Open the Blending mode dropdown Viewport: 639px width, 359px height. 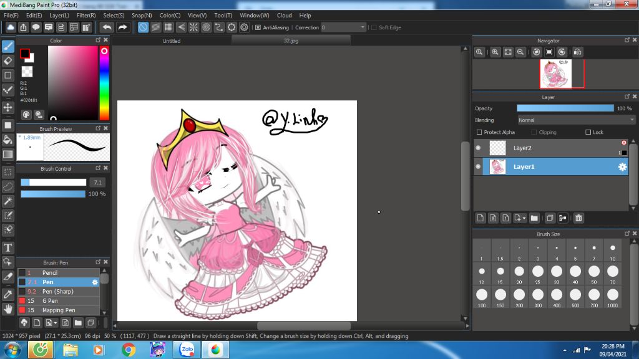(x=576, y=120)
